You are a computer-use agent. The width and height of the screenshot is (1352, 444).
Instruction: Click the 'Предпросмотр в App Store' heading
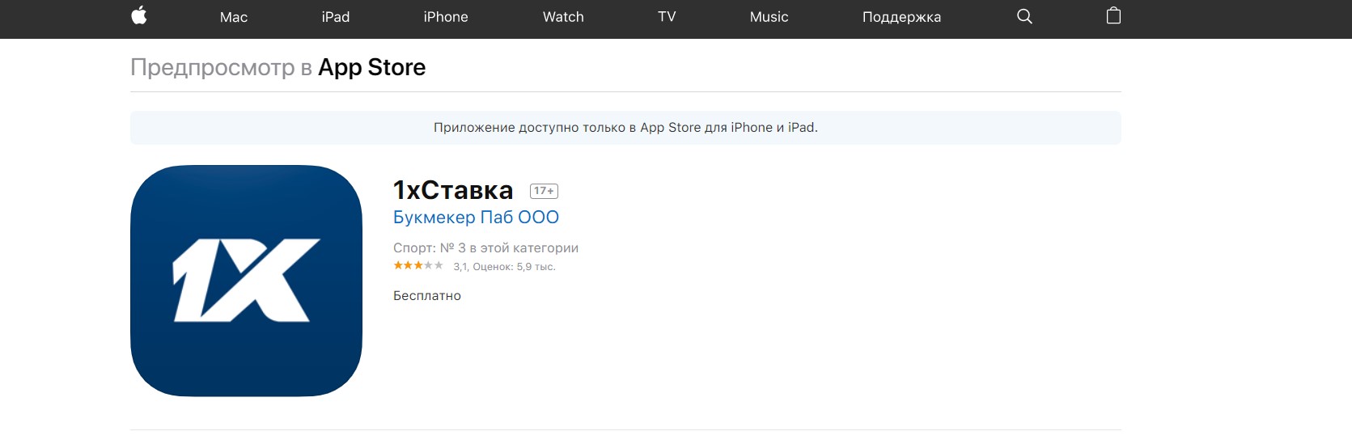278,67
